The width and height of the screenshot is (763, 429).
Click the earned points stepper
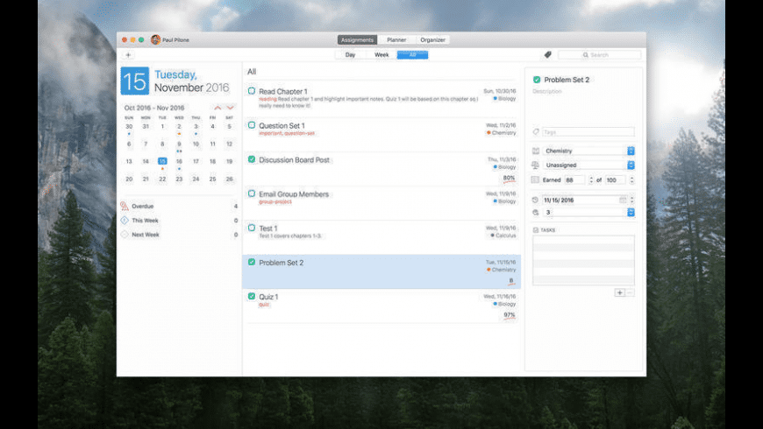(591, 180)
